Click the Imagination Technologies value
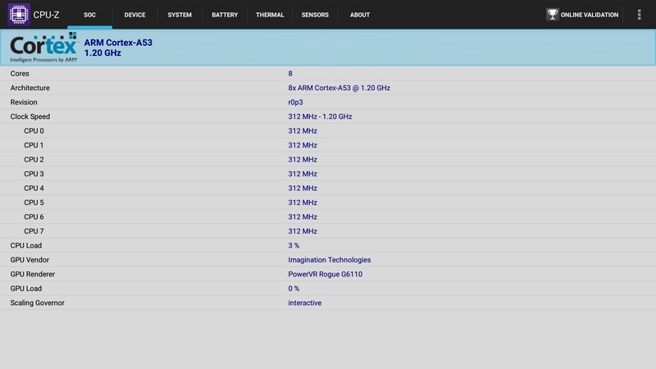The image size is (656, 369). coord(330,260)
